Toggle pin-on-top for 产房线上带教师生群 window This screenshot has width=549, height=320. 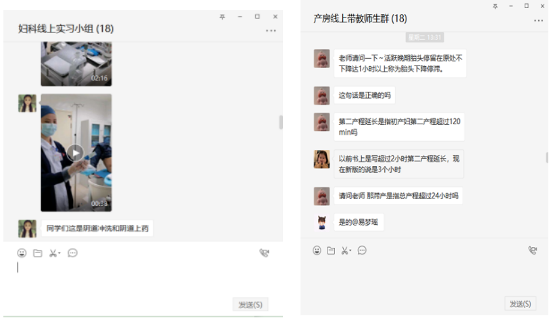click(495, 6)
